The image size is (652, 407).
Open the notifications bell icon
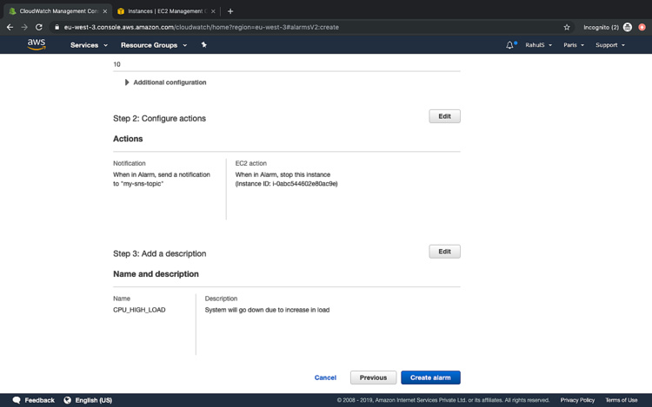(509, 45)
